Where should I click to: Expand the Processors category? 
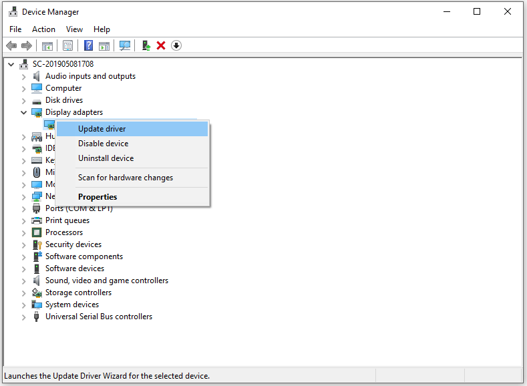pyautogui.click(x=23, y=233)
